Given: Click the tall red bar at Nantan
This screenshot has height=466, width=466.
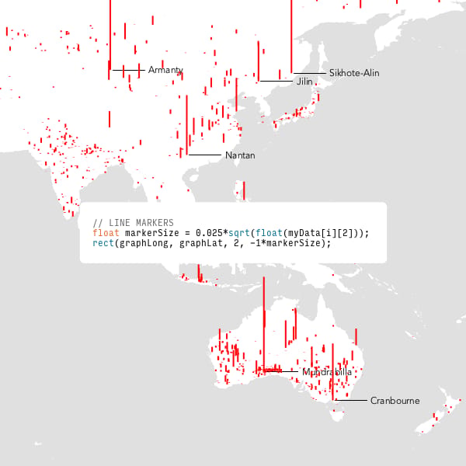Looking at the screenshot, I should click(187, 125).
